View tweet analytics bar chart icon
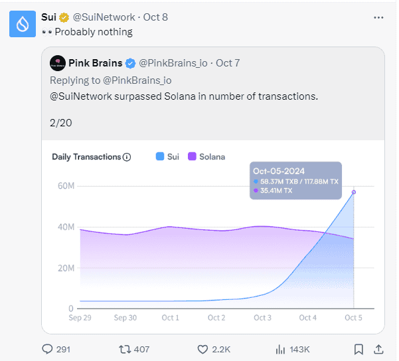 point(280,349)
